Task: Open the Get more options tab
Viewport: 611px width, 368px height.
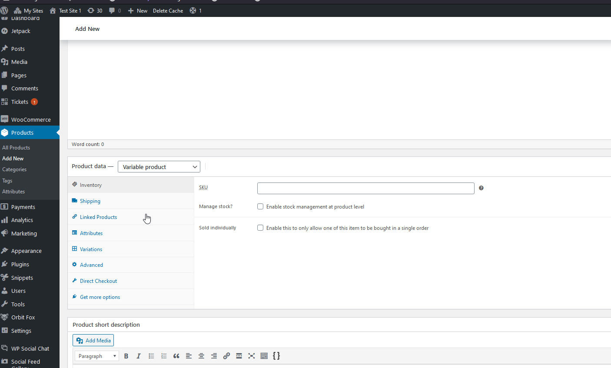Action: [x=131, y=297]
